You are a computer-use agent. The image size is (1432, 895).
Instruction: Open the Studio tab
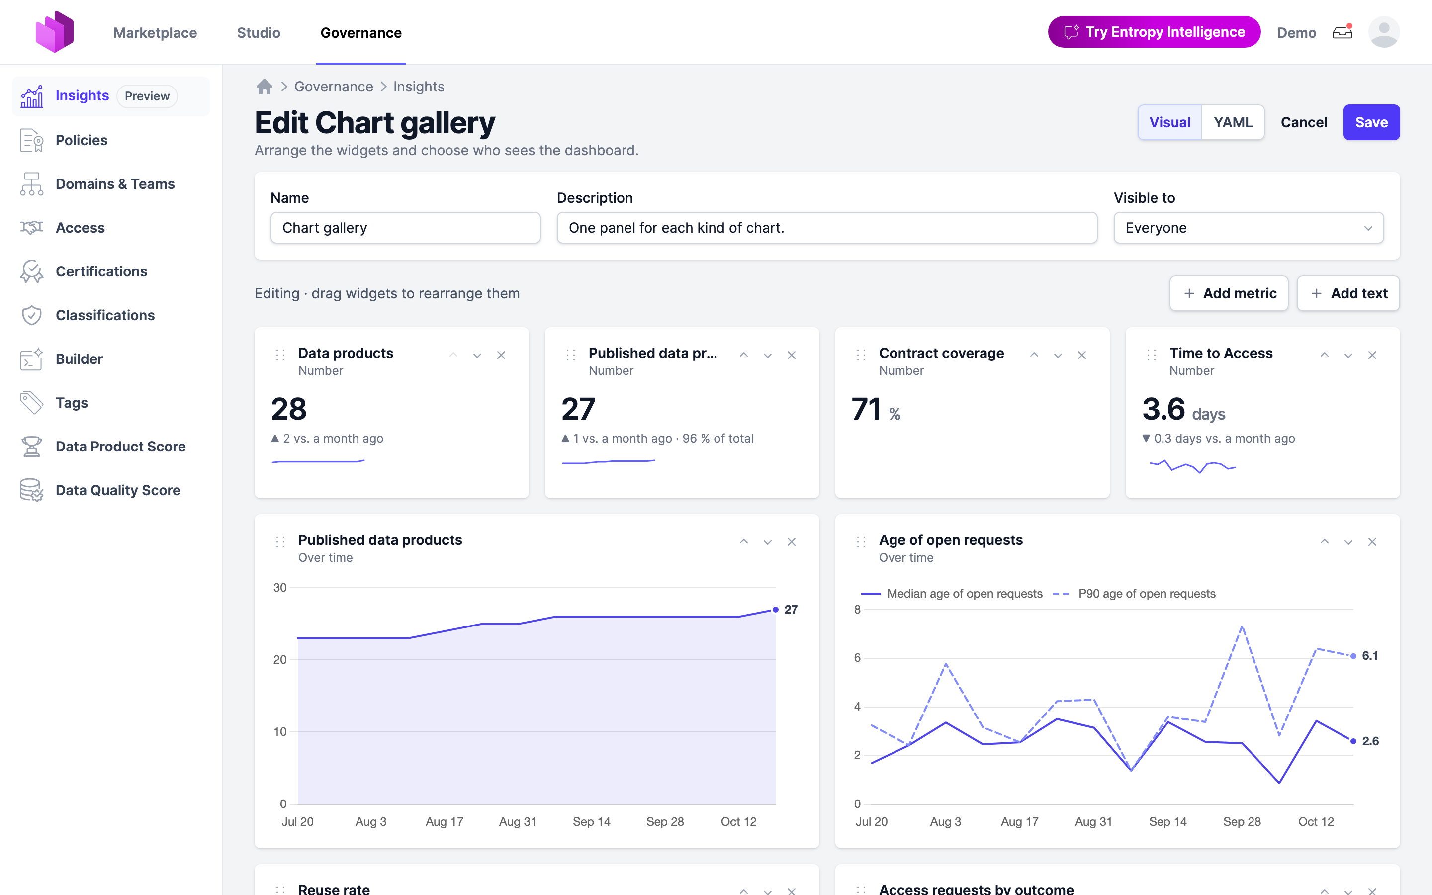[259, 32]
